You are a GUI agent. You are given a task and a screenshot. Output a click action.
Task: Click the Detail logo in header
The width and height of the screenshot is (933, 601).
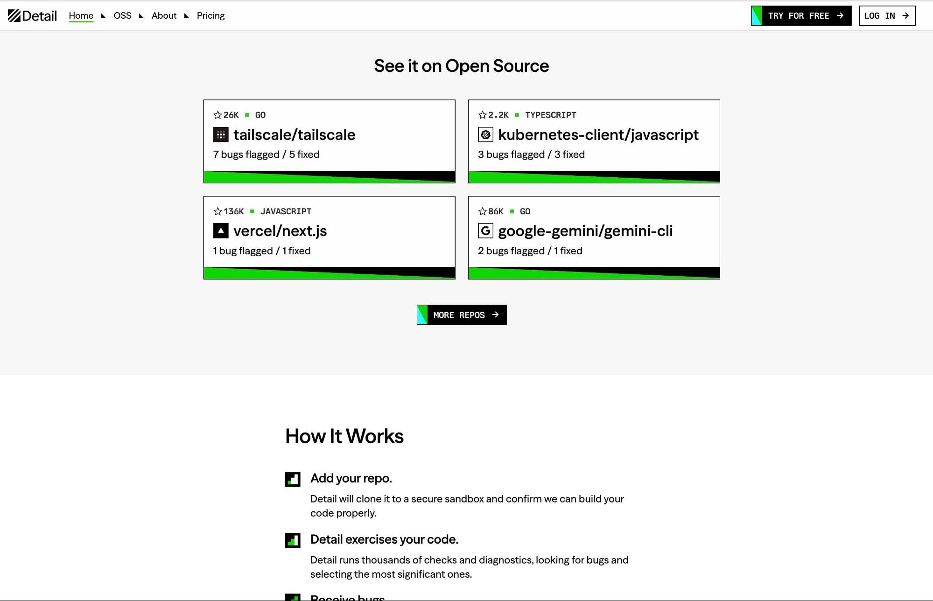point(32,16)
